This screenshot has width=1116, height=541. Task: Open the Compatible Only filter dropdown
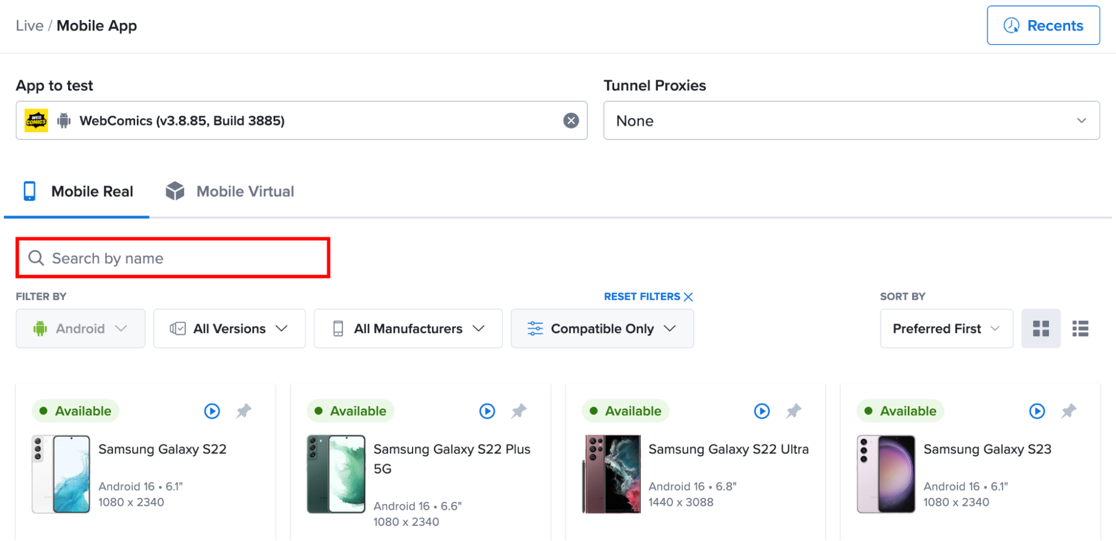602,329
